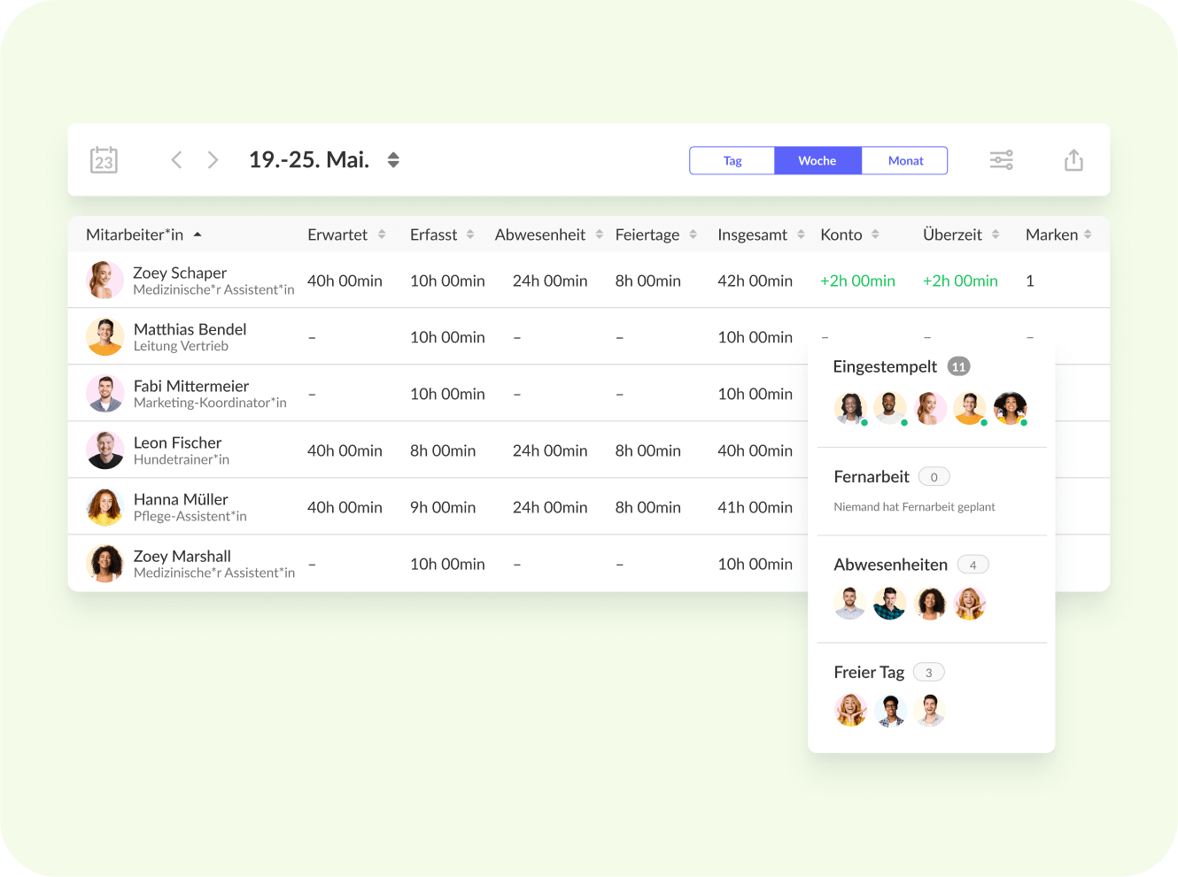The height and width of the screenshot is (877, 1178).
Task: Toggle sort order on the Überzeit column
Action: [996, 235]
